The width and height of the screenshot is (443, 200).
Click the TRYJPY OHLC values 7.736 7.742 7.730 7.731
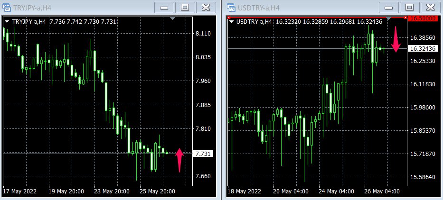[84, 21]
